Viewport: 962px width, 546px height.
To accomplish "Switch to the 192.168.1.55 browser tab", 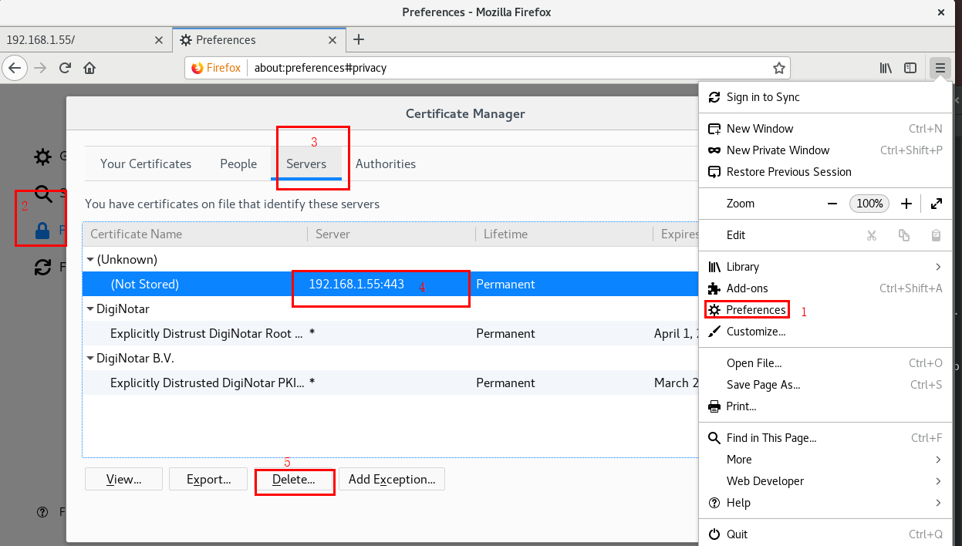I will tap(86, 40).
